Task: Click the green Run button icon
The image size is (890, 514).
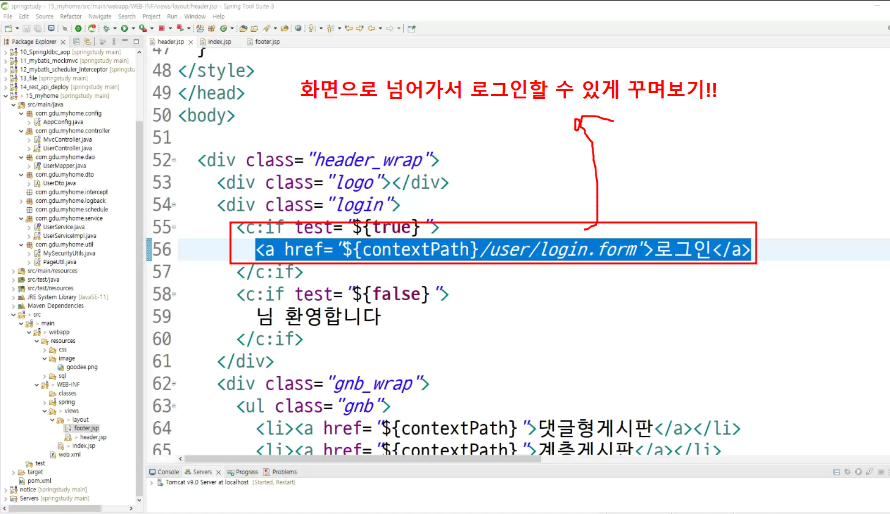Action: [124, 28]
